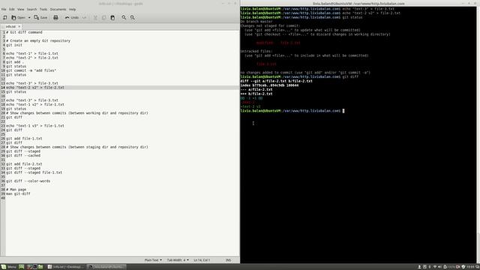Click line 'git init' in editor

point(14,45)
